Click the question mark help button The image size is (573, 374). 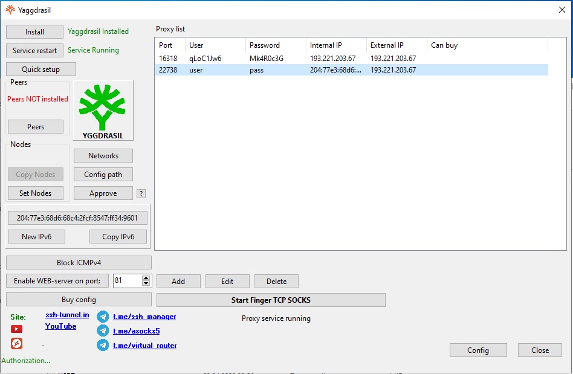[x=141, y=194]
